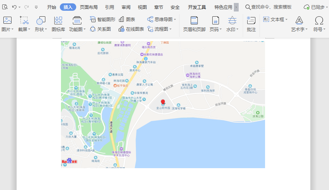The height and width of the screenshot is (190, 329).
Task: Click the 功能图 icon
Action: 77,20
